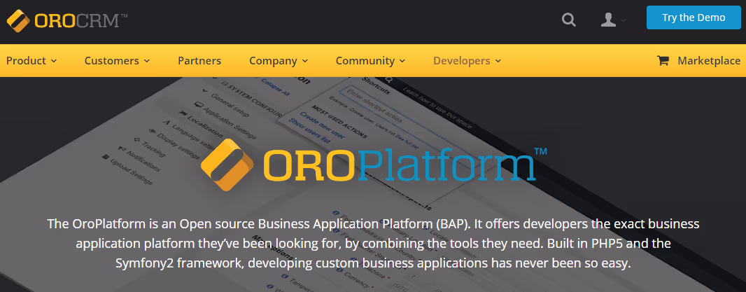This screenshot has height=292, width=746.
Task: Open the user account icon
Action: (609, 20)
